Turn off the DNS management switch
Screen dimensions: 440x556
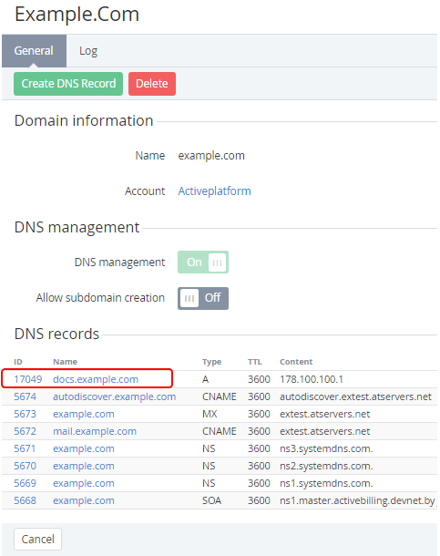[x=203, y=262]
